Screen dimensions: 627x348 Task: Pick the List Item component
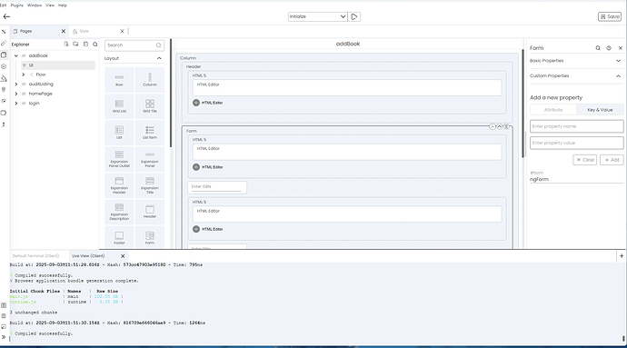[x=150, y=133]
